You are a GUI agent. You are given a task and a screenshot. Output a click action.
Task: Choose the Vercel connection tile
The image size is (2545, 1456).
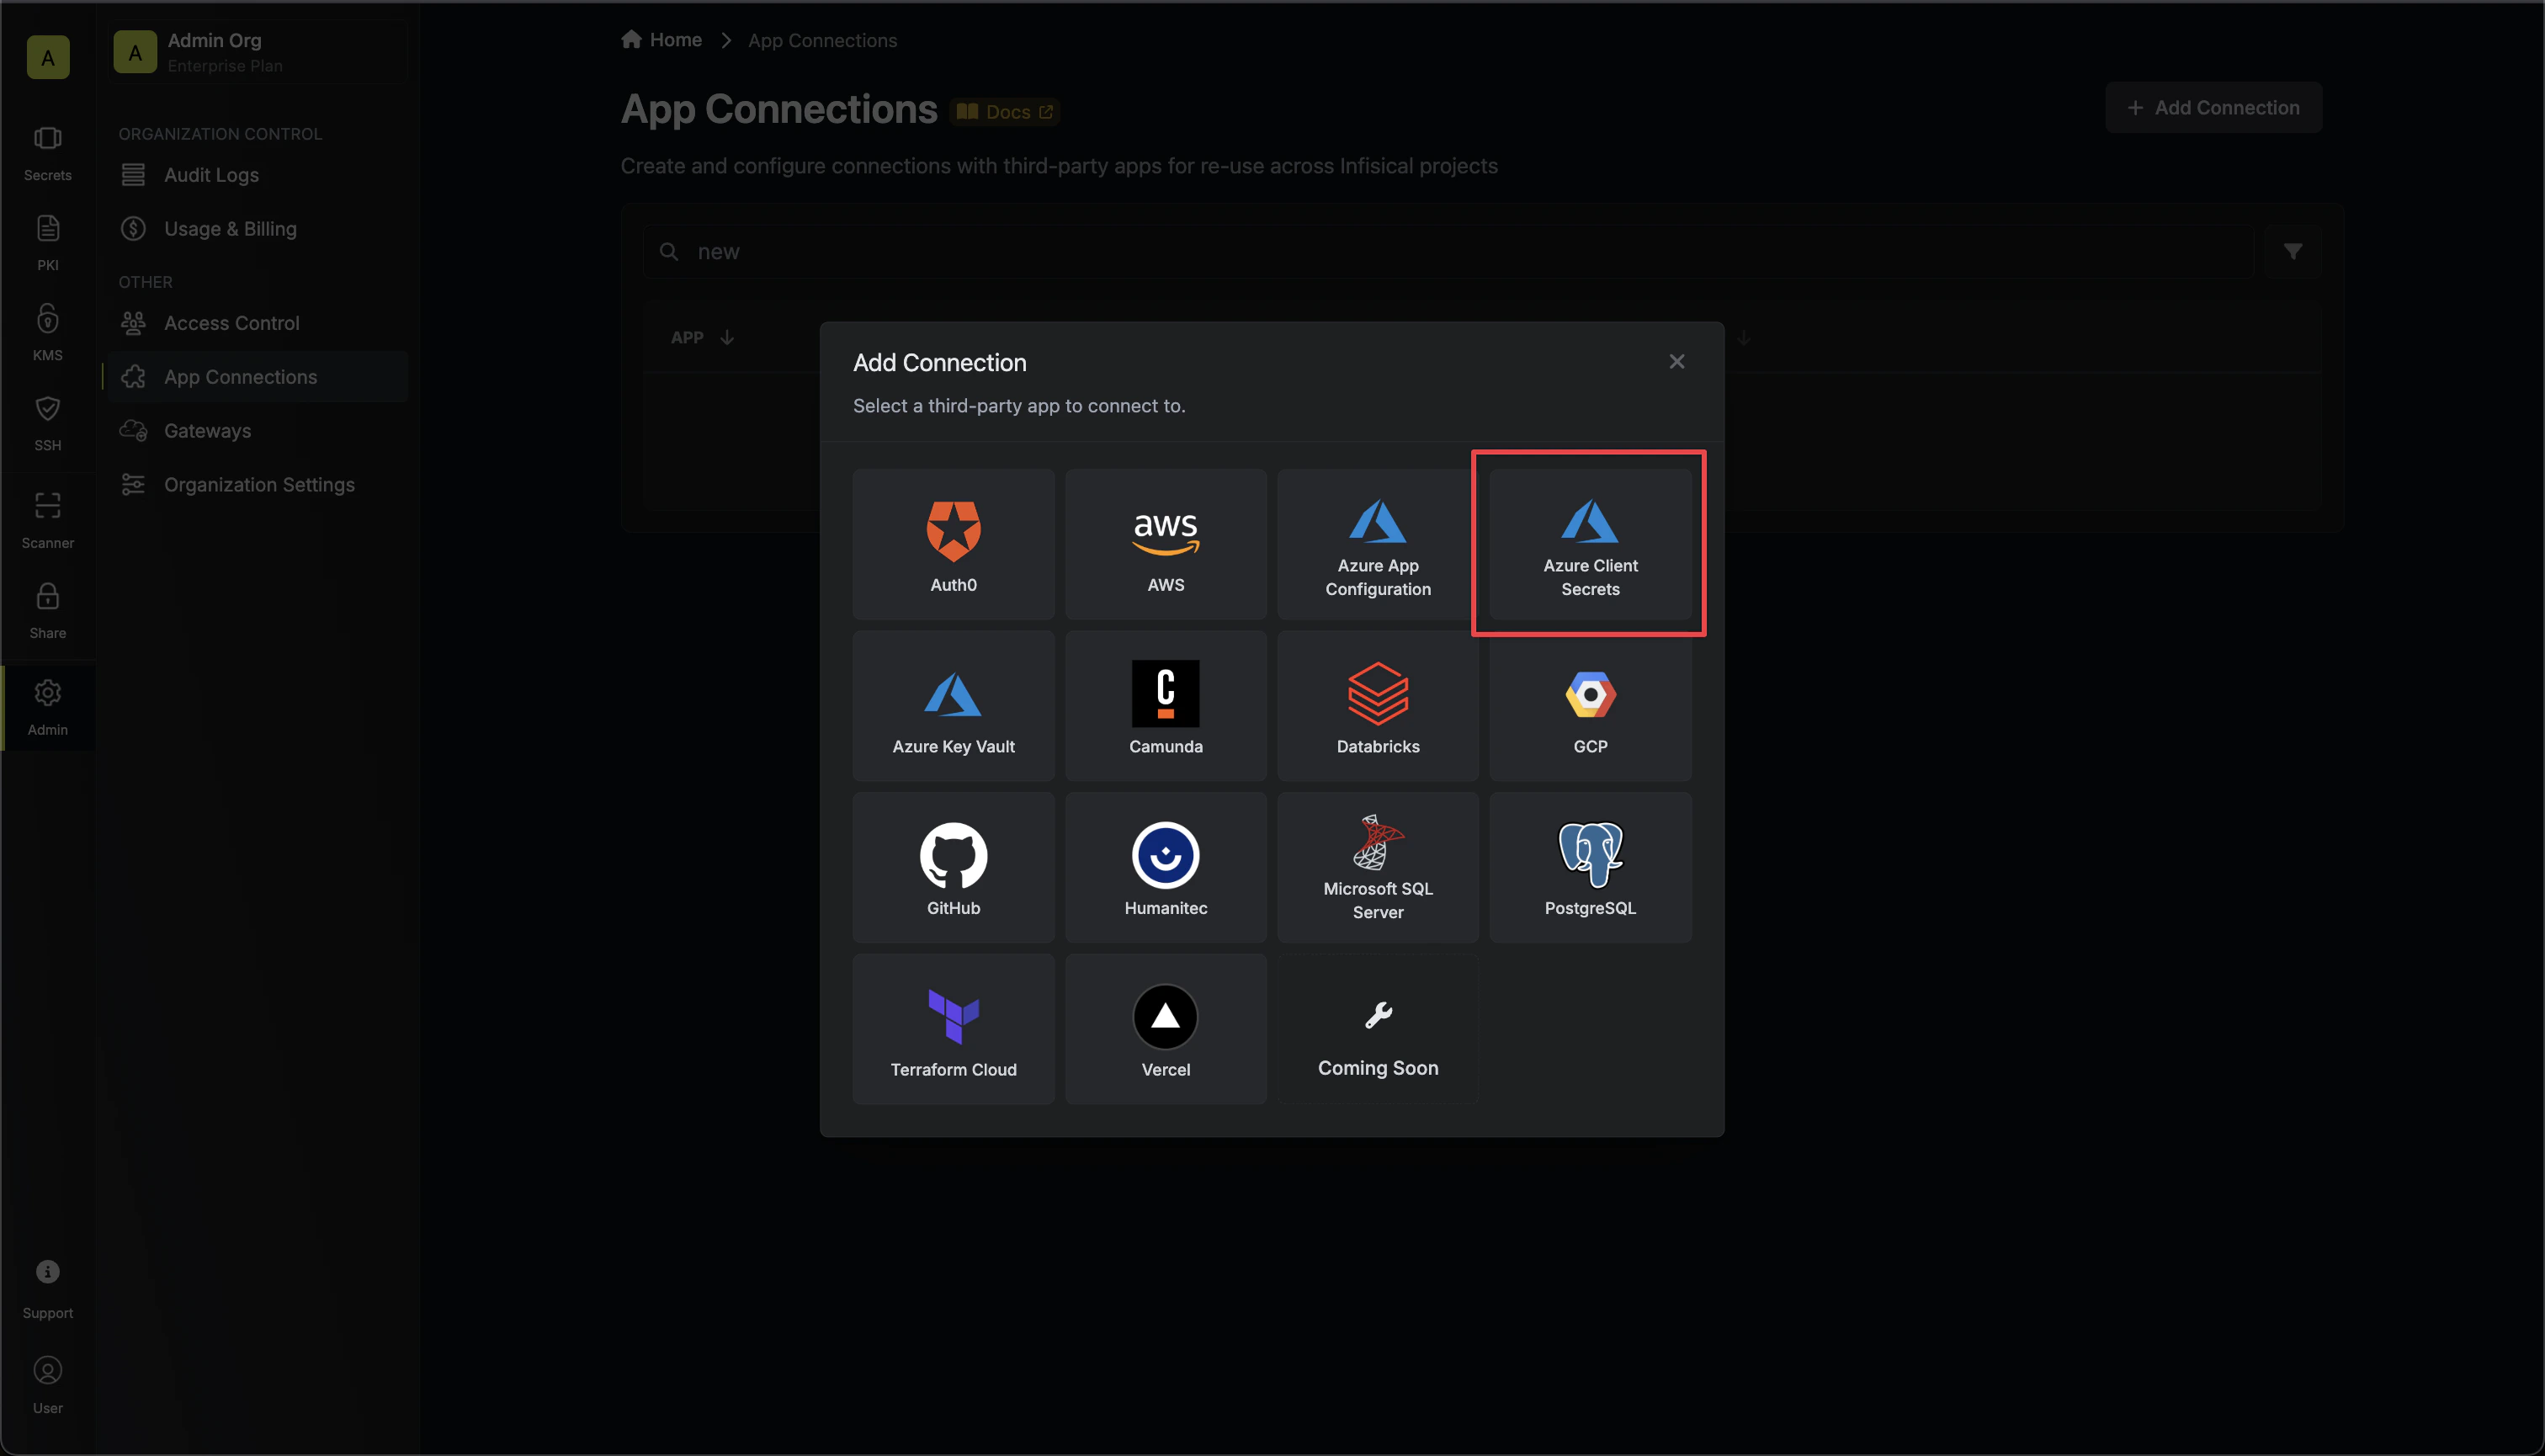pyautogui.click(x=1165, y=1029)
